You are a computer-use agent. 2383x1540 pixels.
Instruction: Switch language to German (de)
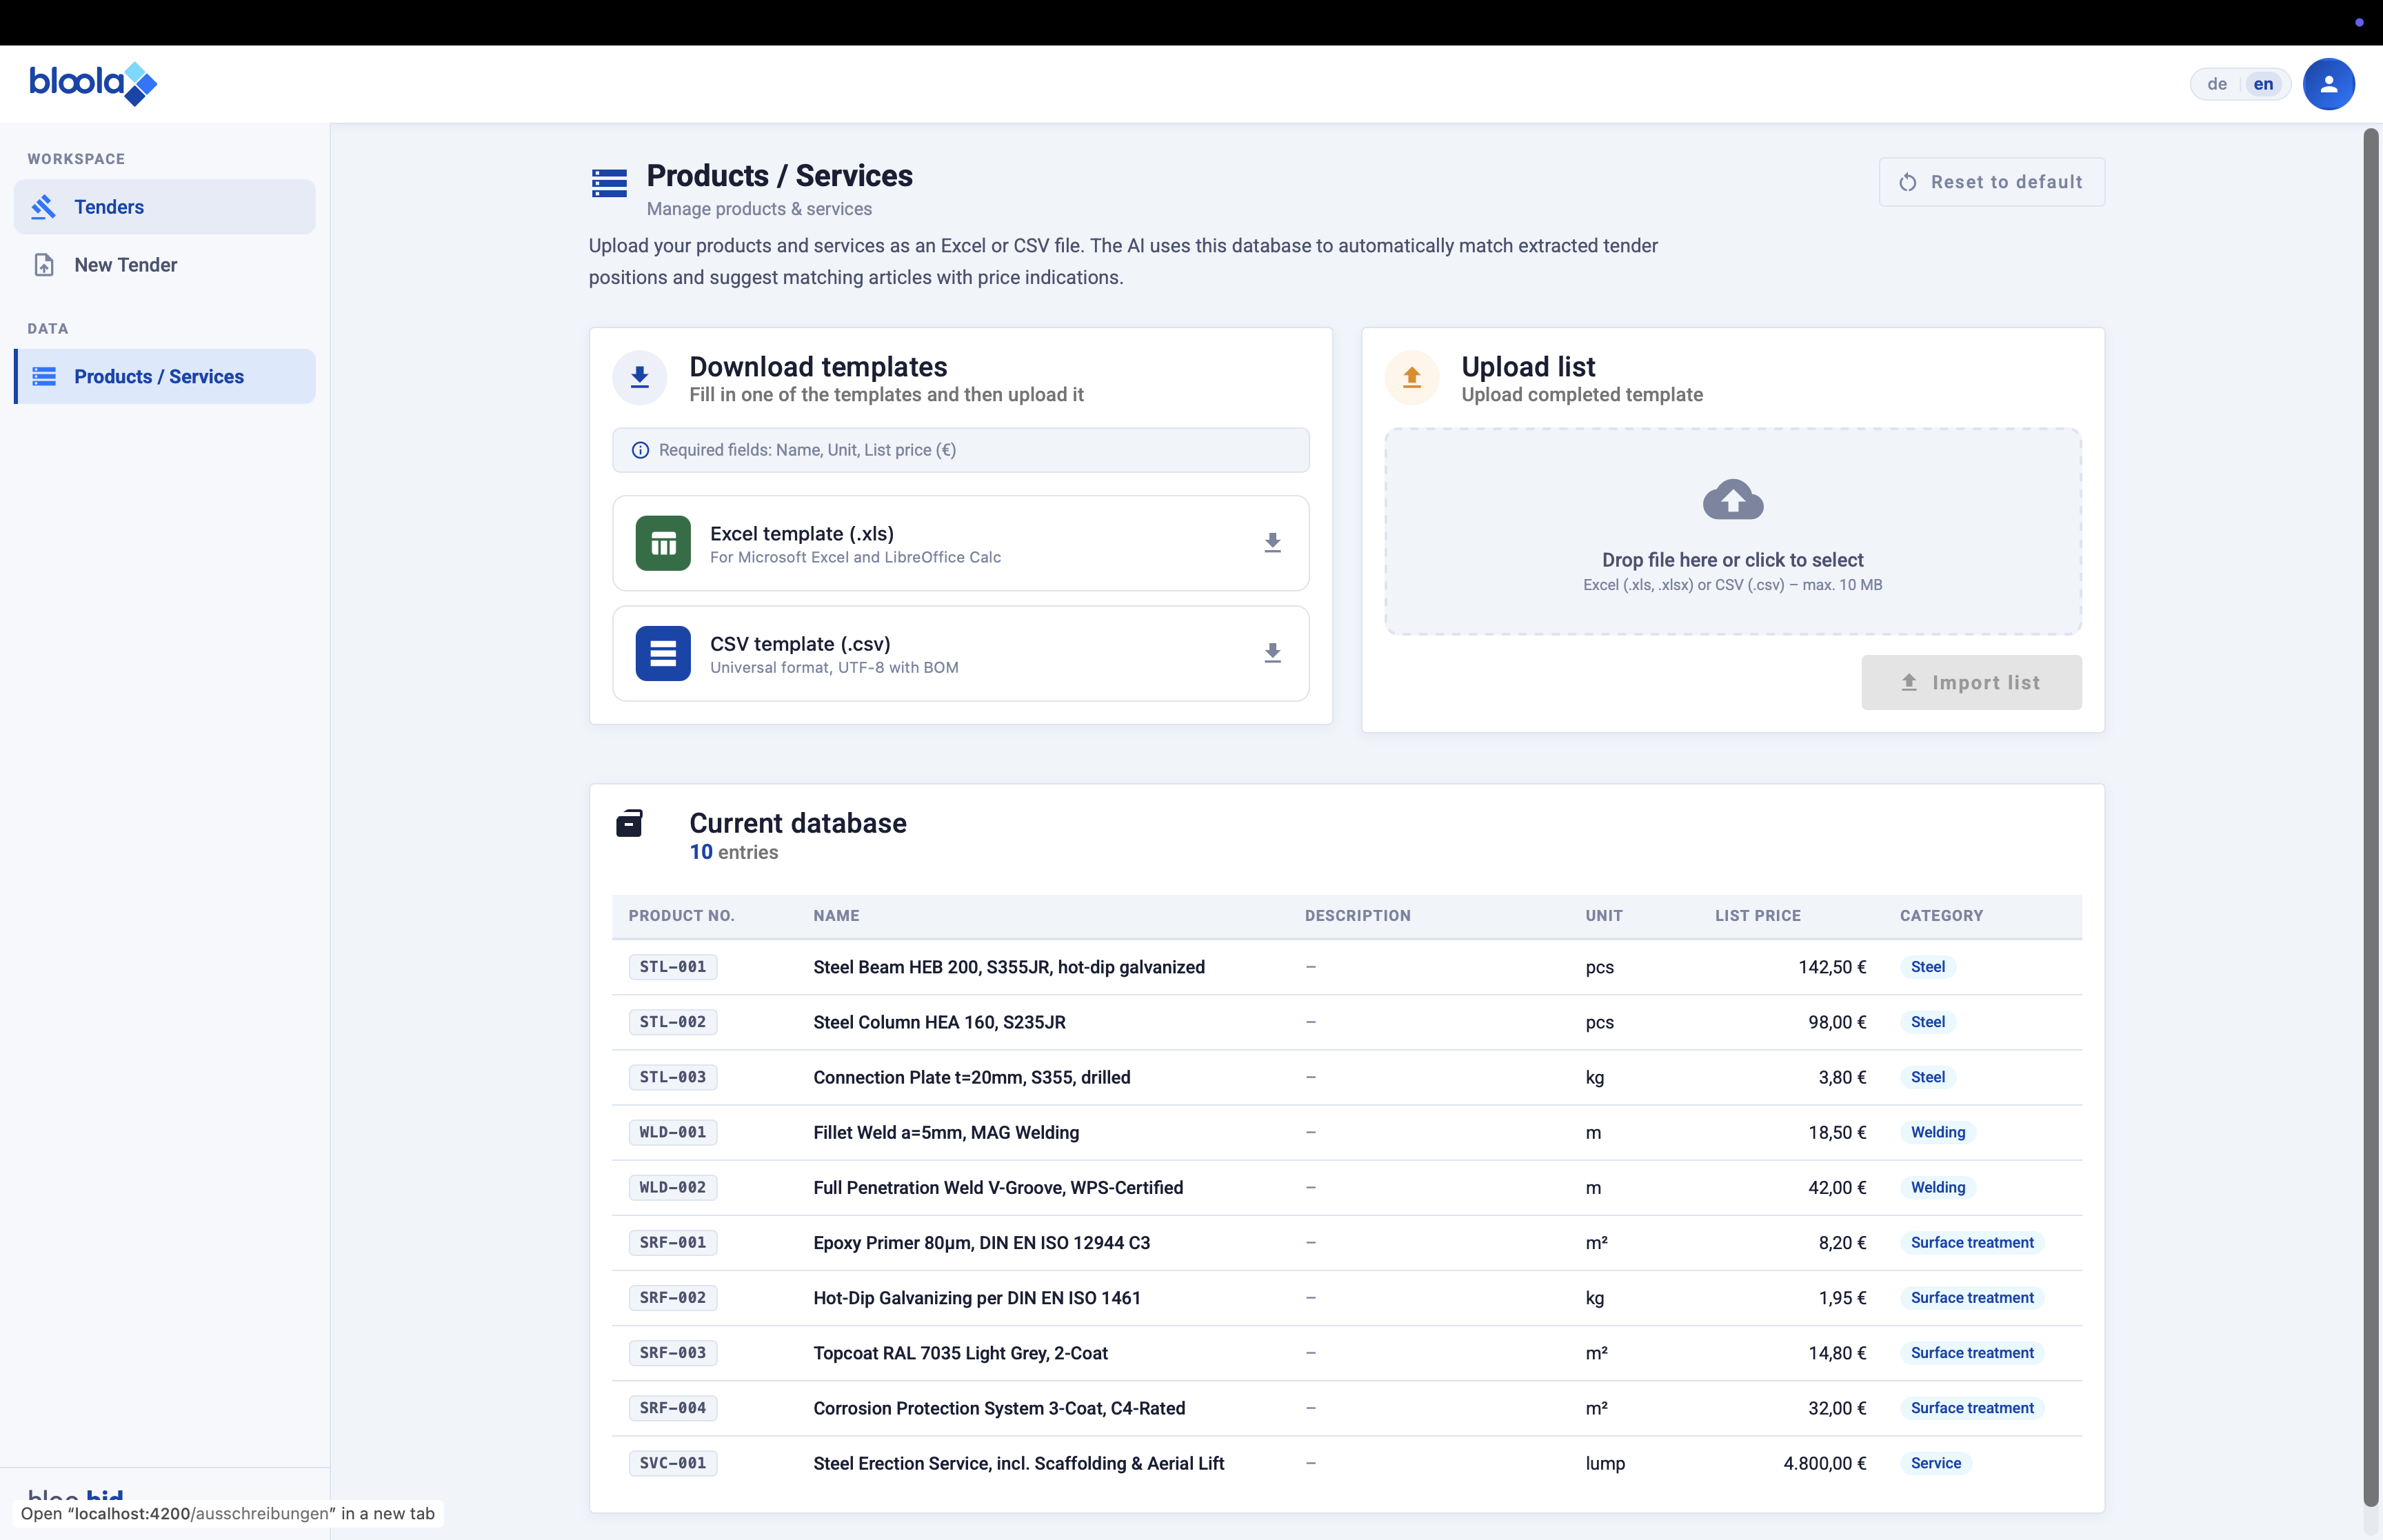[2217, 84]
